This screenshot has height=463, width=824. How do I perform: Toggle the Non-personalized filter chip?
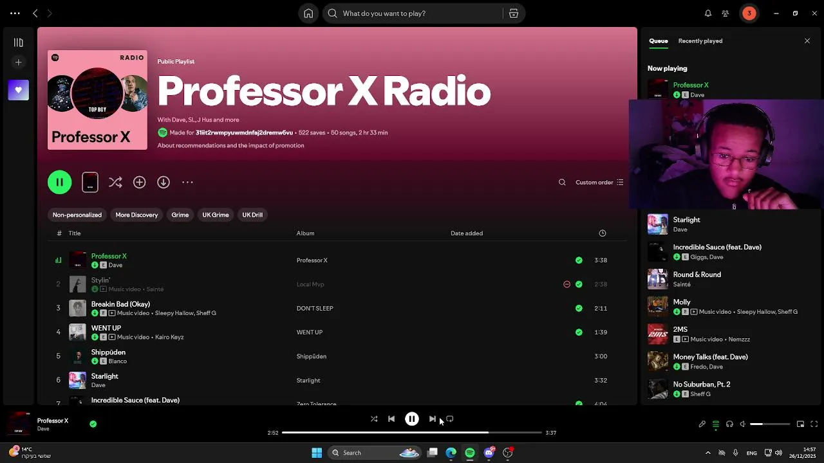(77, 215)
